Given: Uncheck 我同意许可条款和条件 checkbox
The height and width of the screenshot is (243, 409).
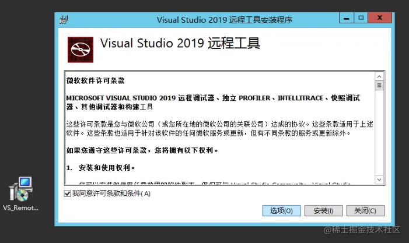Looking at the screenshot, I should [67, 193].
